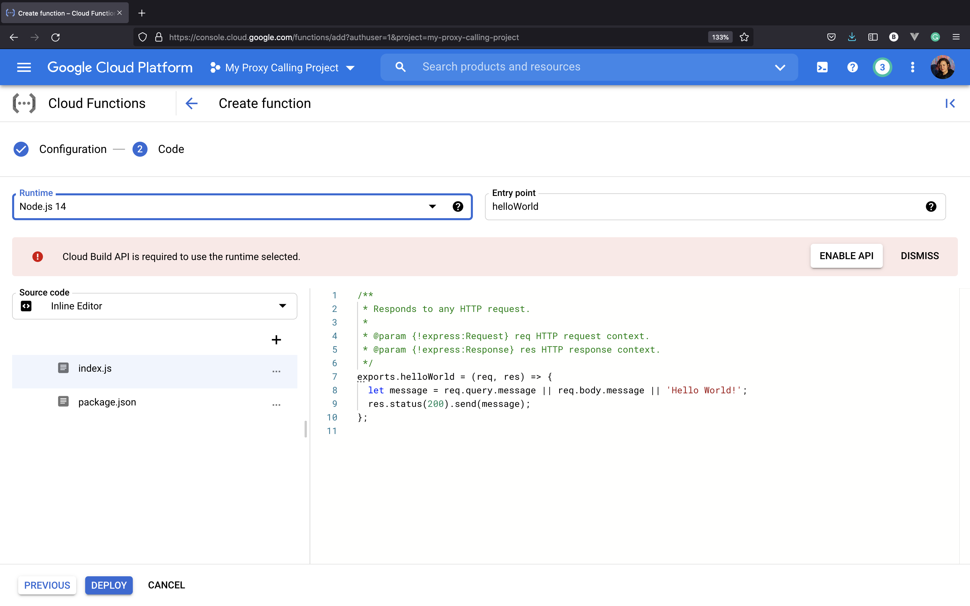Click the Cloud Functions product icon
Image resolution: width=970 pixels, height=606 pixels.
pos(24,103)
